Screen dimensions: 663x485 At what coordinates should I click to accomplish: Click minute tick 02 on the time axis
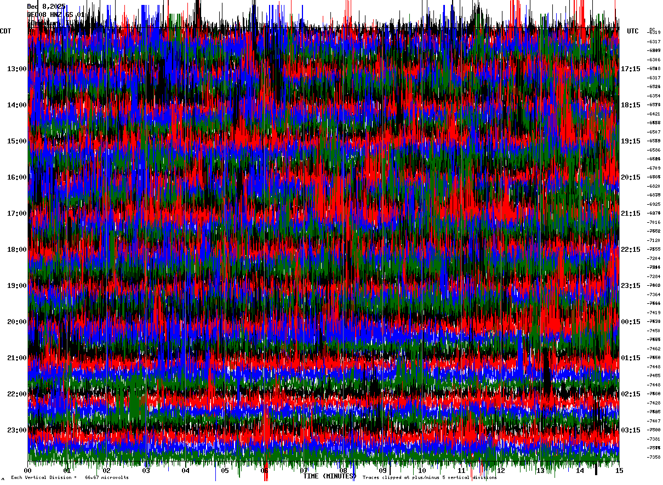pos(106,471)
